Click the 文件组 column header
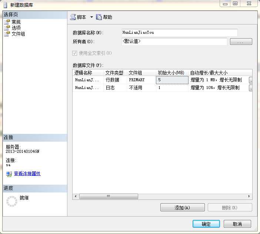This screenshot has height=234, width=260. click(141, 73)
